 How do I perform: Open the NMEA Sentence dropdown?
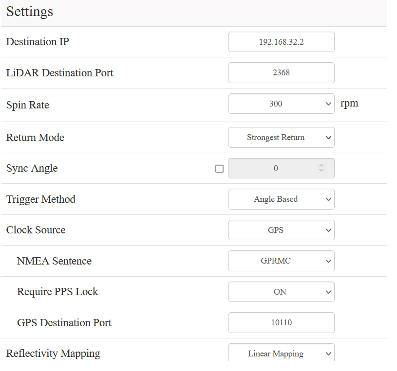pos(281,261)
